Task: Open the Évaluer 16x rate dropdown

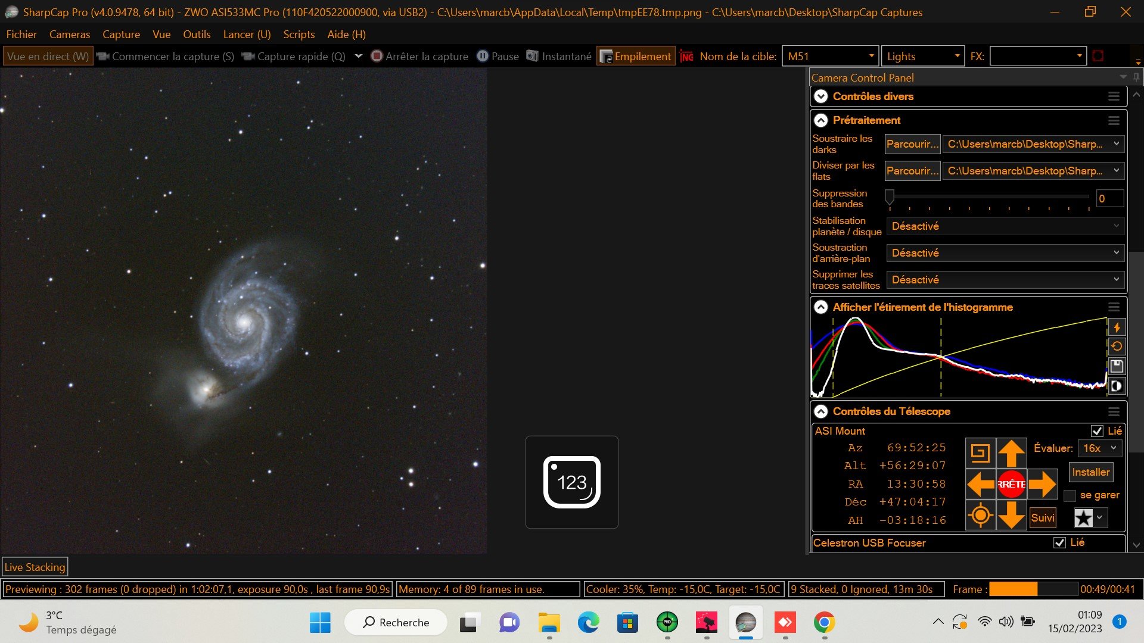Action: pos(1101,448)
